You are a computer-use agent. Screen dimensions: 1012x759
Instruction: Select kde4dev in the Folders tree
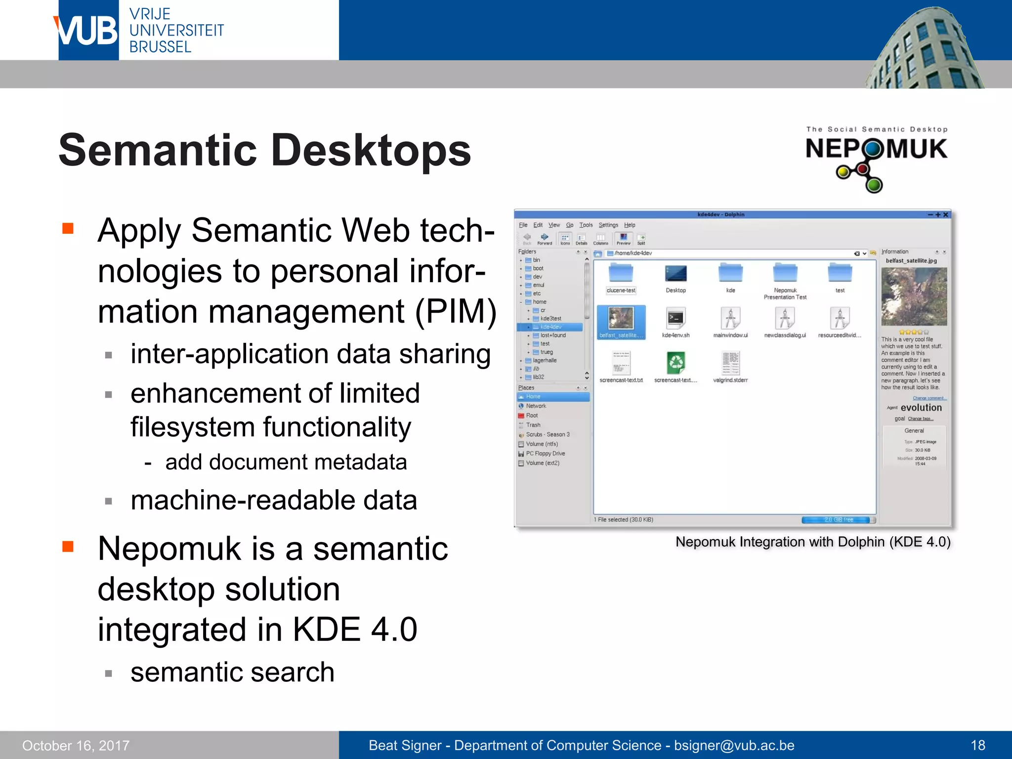[x=550, y=327]
